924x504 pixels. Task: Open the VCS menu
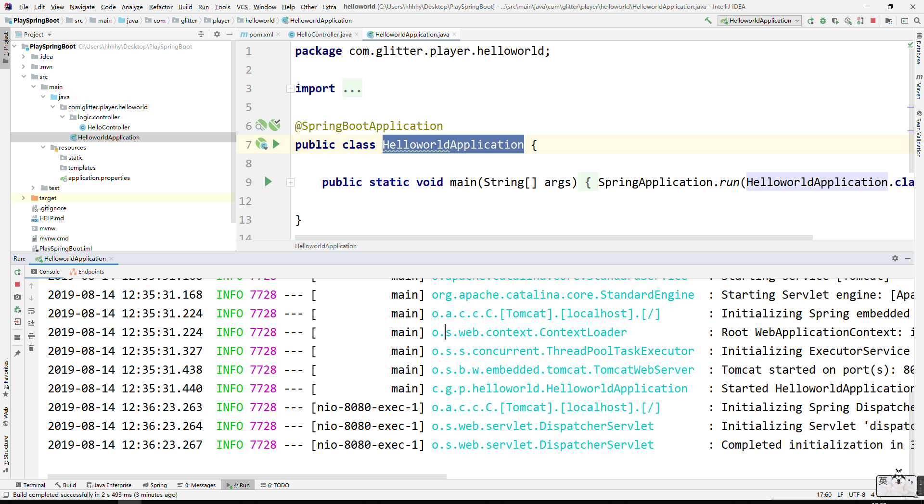tap(242, 7)
